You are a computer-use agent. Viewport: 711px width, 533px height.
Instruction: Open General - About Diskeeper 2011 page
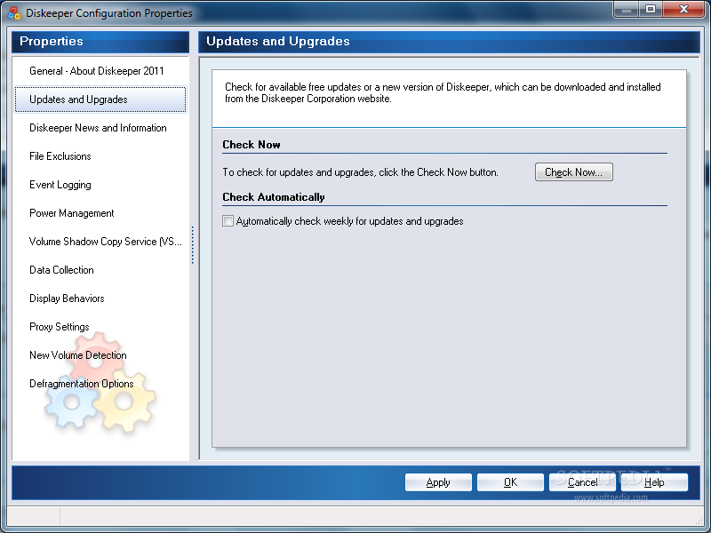pos(97,71)
